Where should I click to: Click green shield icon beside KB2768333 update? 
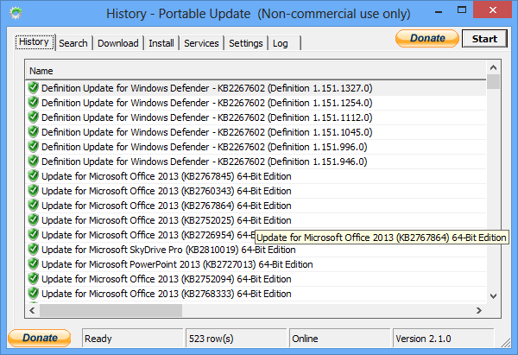coord(34,294)
